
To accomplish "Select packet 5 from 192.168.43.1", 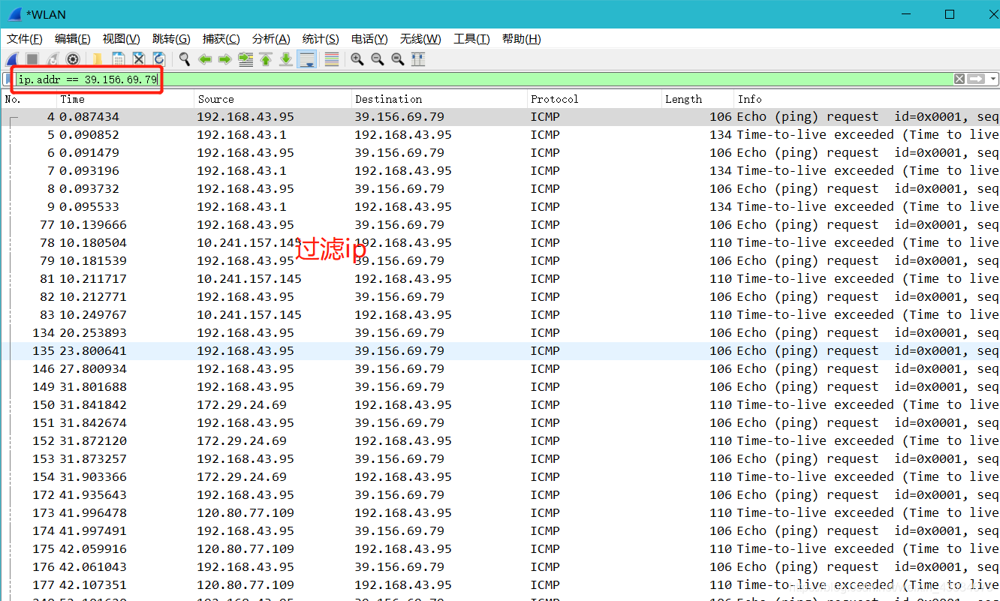I will [500, 135].
